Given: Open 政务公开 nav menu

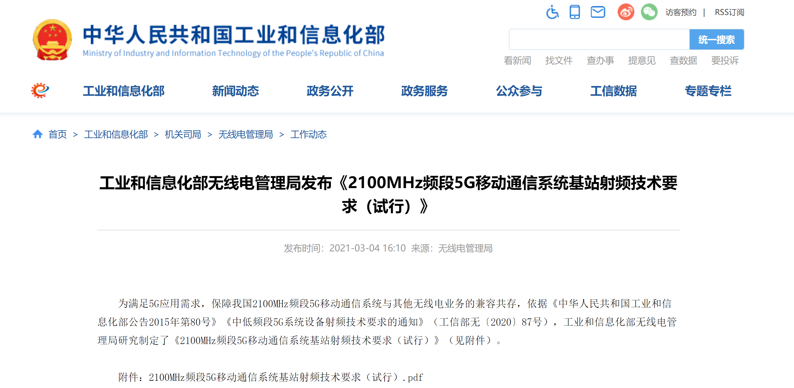Looking at the screenshot, I should (330, 91).
